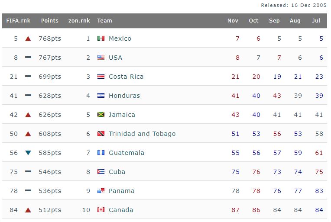Click the Released 16 Dec 2005 text
The image size is (331, 222).
pos(294,5)
